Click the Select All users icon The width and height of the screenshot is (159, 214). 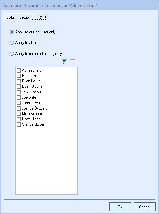click(x=65, y=62)
